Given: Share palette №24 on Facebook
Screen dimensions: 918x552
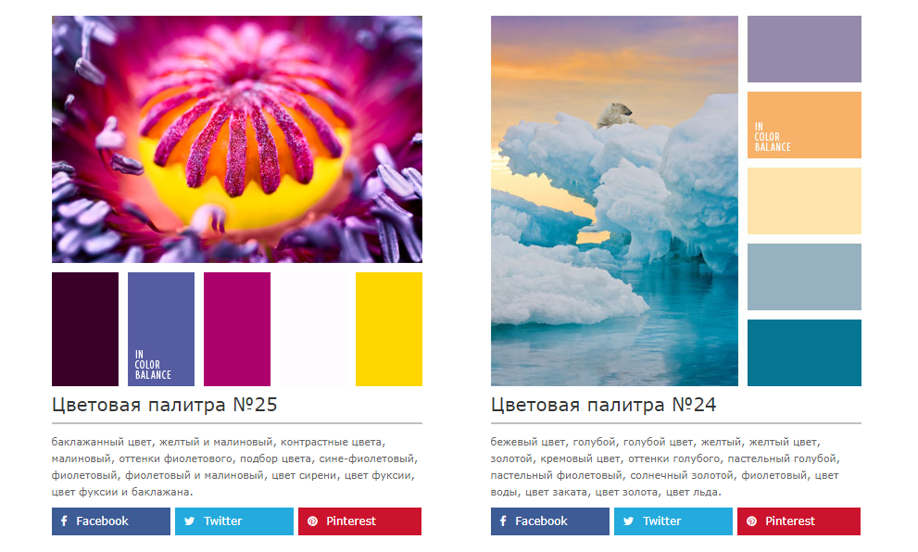Looking at the screenshot, I should pyautogui.click(x=549, y=521).
